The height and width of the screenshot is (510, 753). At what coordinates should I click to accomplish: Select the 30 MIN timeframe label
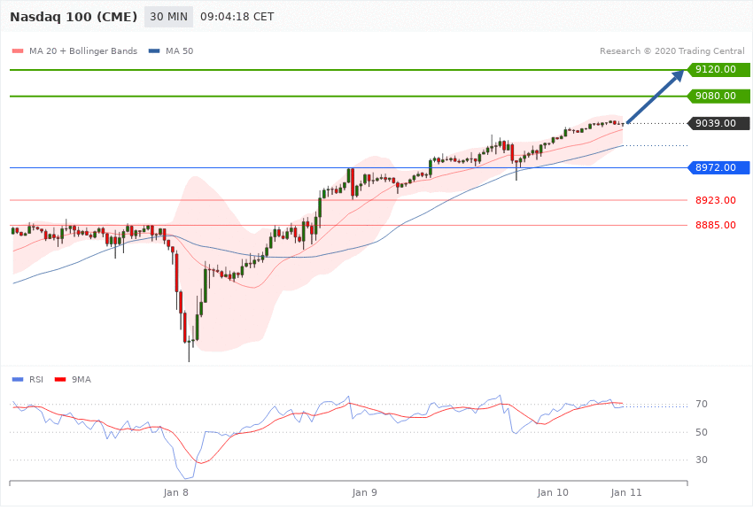pos(168,17)
